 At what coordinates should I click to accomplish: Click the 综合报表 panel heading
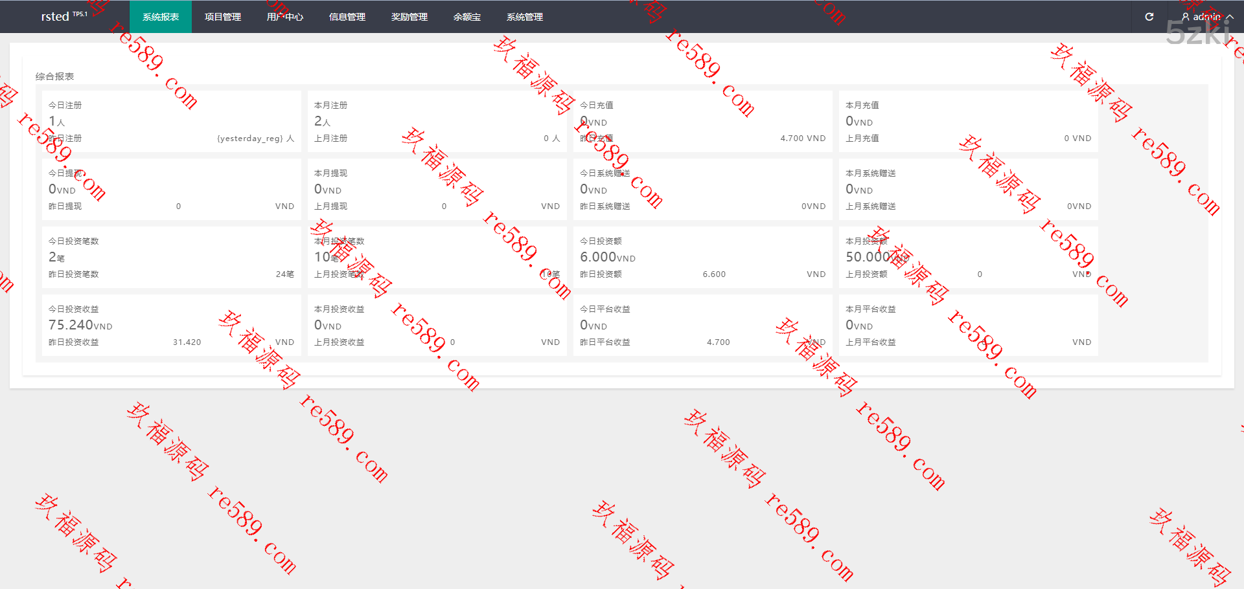pyautogui.click(x=54, y=76)
